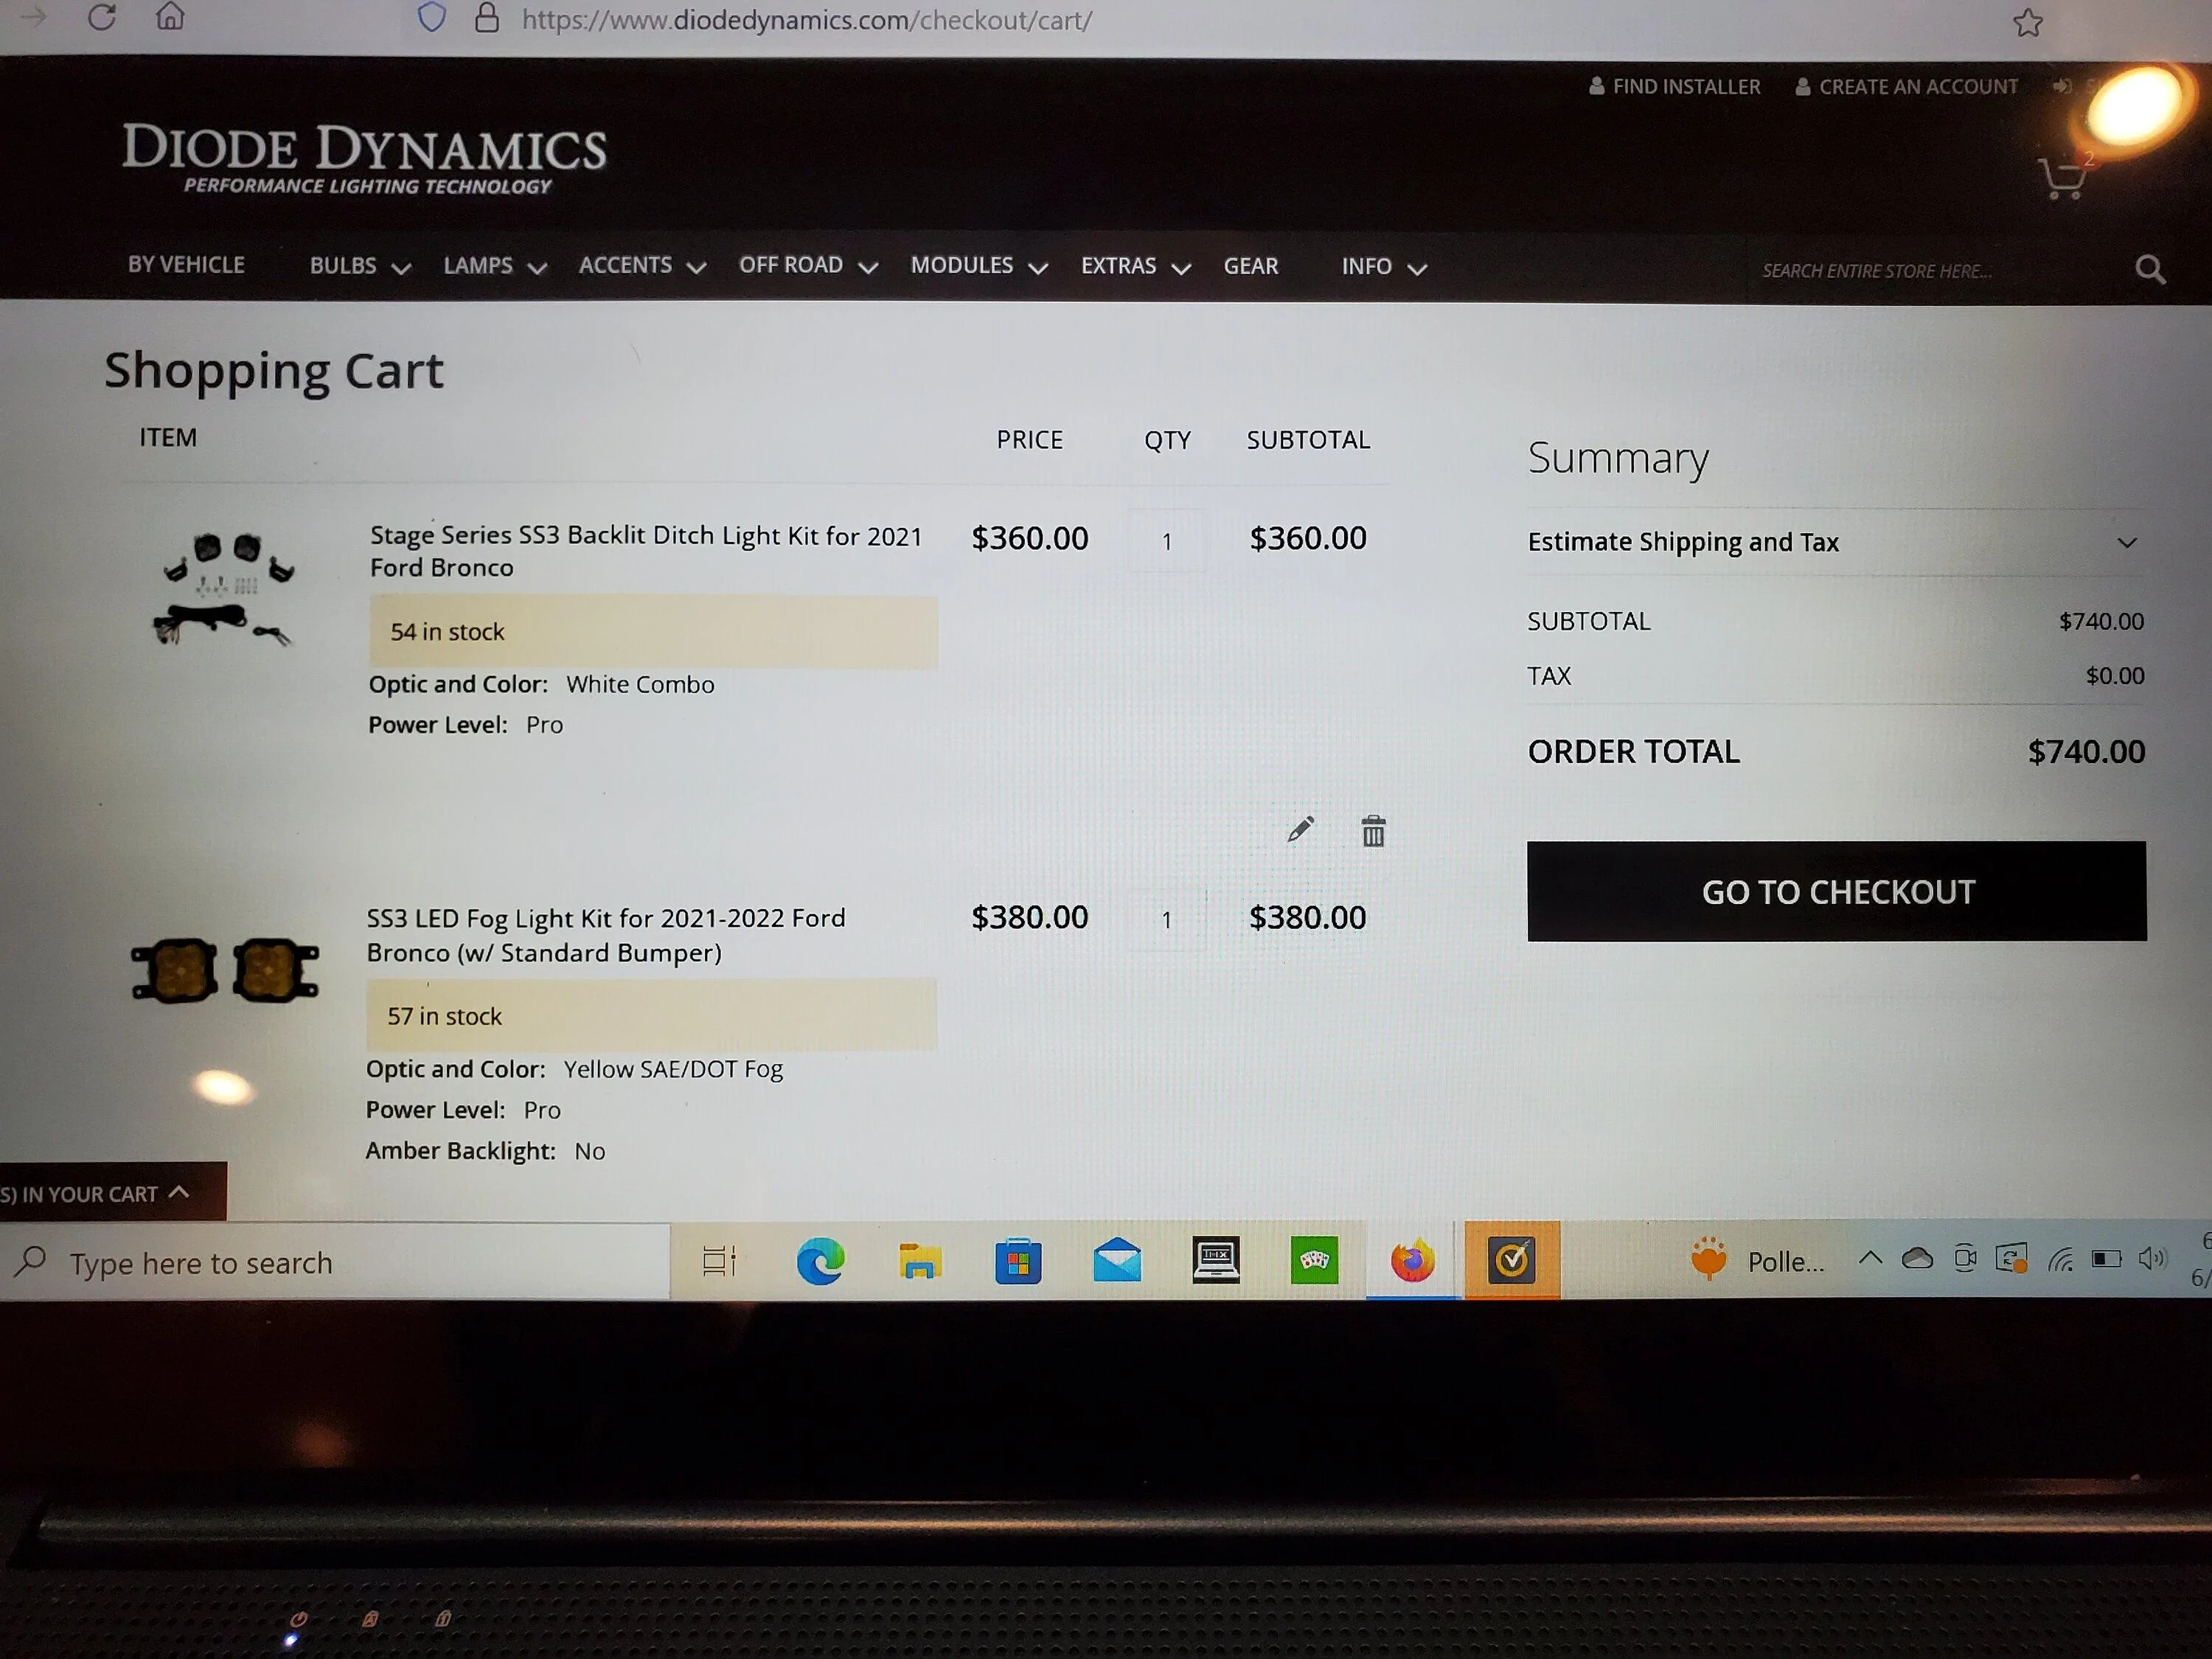Open Windows Task View icon
Screen dimensions: 2212x1659
tap(719, 1261)
